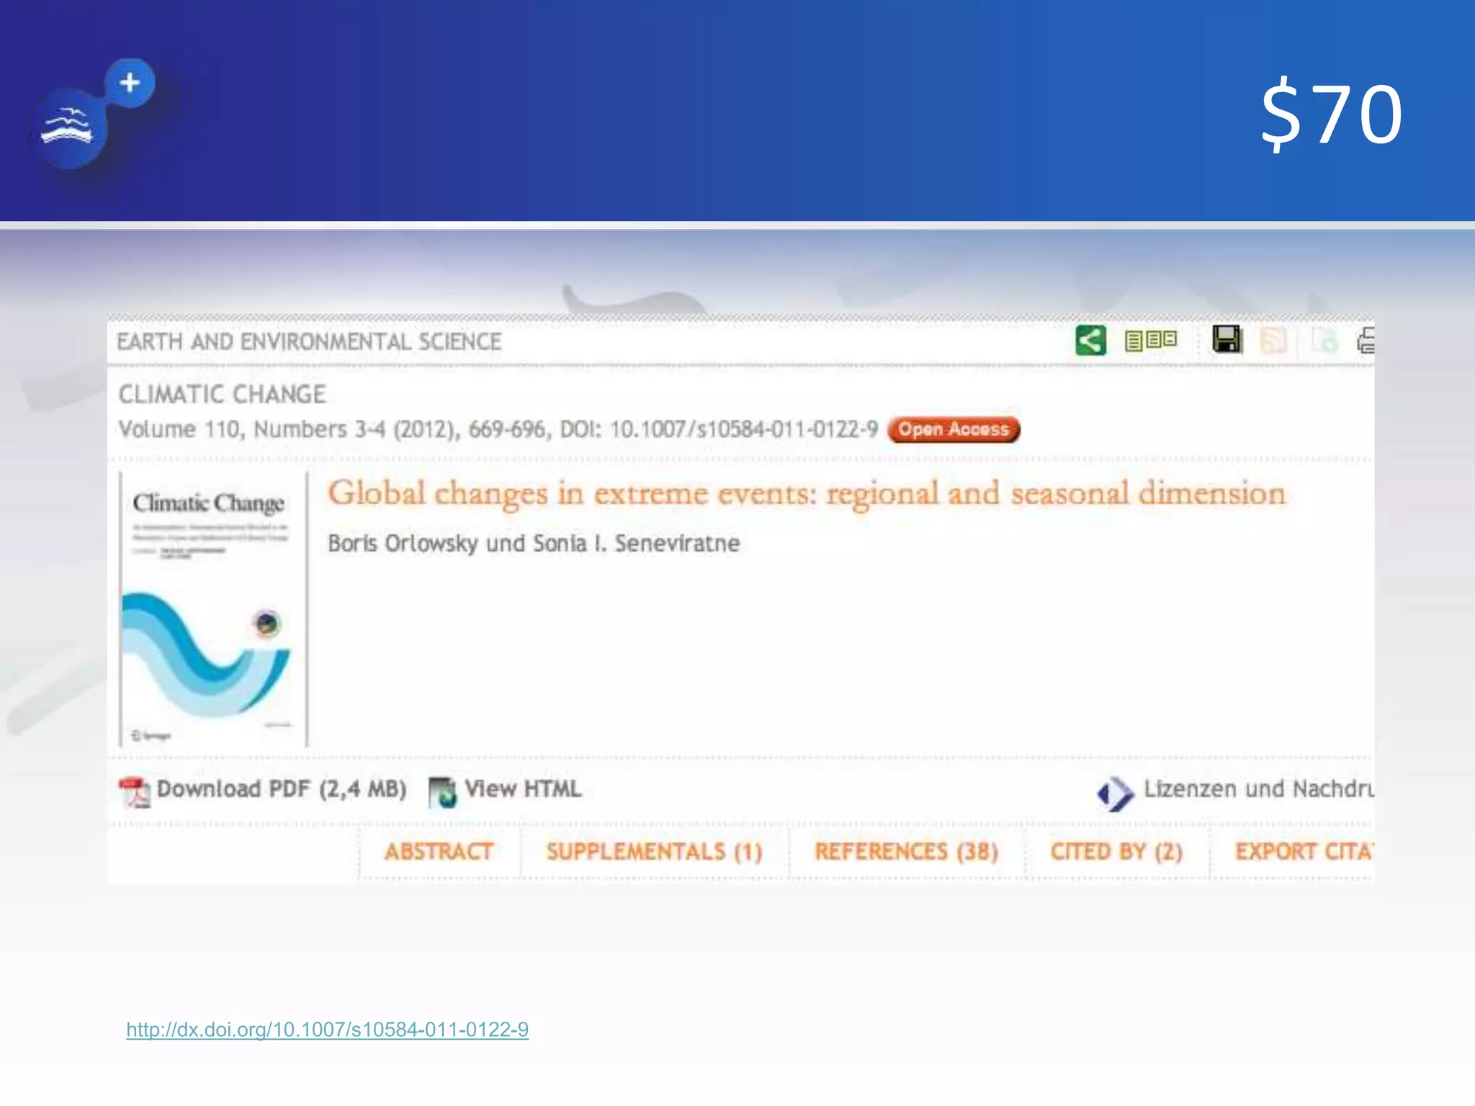
Task: Click the View HTML link
Action: point(523,789)
